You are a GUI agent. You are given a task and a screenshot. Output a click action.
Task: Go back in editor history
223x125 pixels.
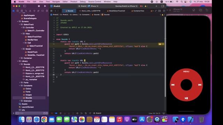click(x=55, y=11)
